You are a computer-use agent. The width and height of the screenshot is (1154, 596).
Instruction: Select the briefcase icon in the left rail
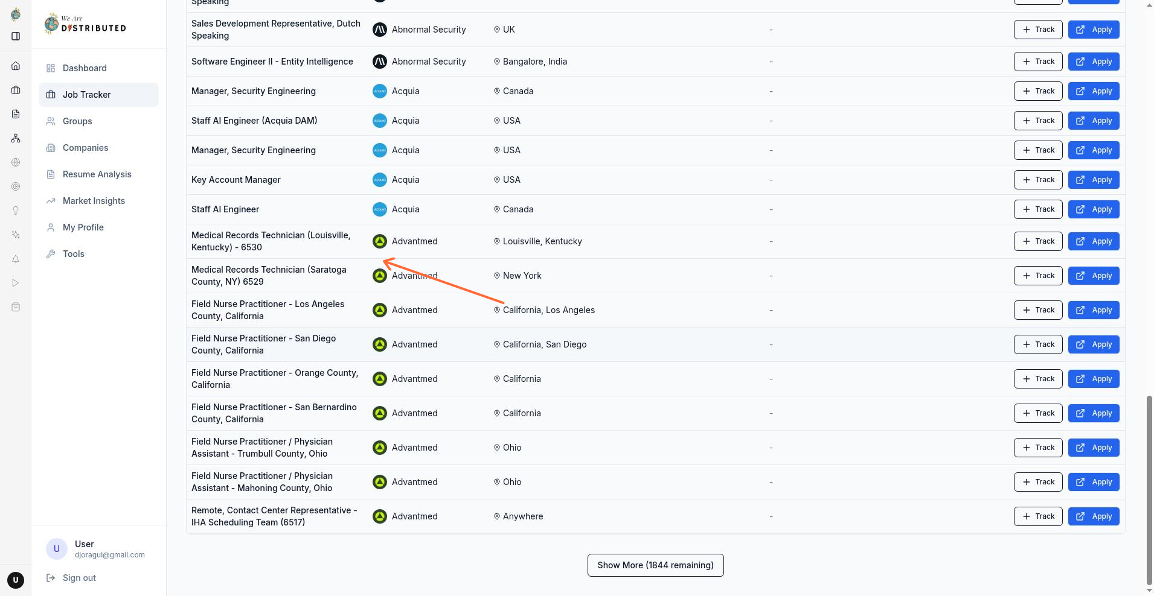[x=16, y=90]
